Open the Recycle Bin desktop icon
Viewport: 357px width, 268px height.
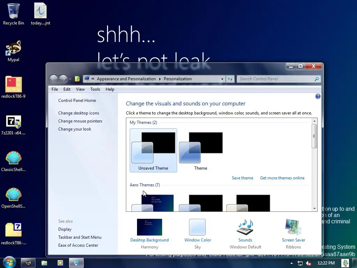14,14
